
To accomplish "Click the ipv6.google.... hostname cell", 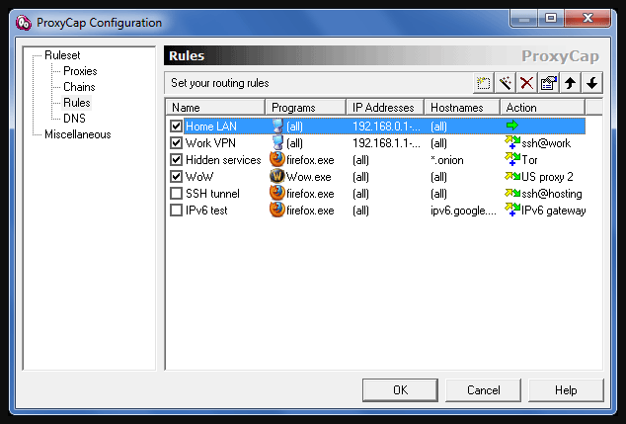I will [x=463, y=211].
